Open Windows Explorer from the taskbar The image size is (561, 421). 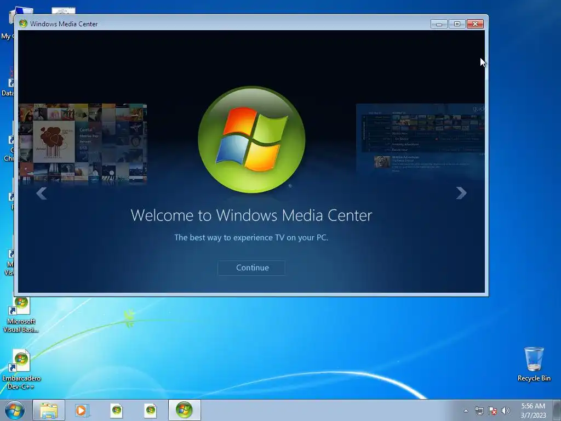click(x=49, y=410)
